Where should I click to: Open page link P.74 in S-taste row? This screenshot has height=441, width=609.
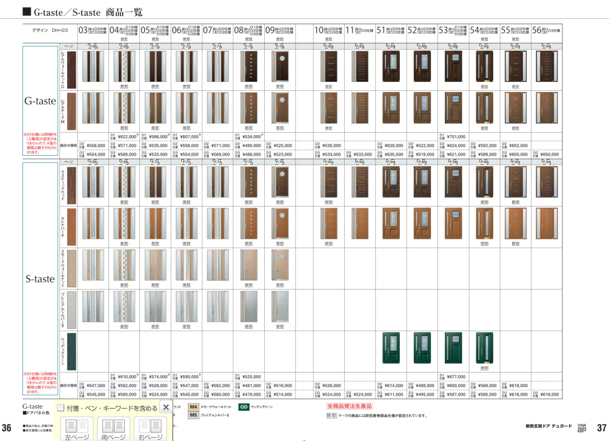(x=217, y=162)
